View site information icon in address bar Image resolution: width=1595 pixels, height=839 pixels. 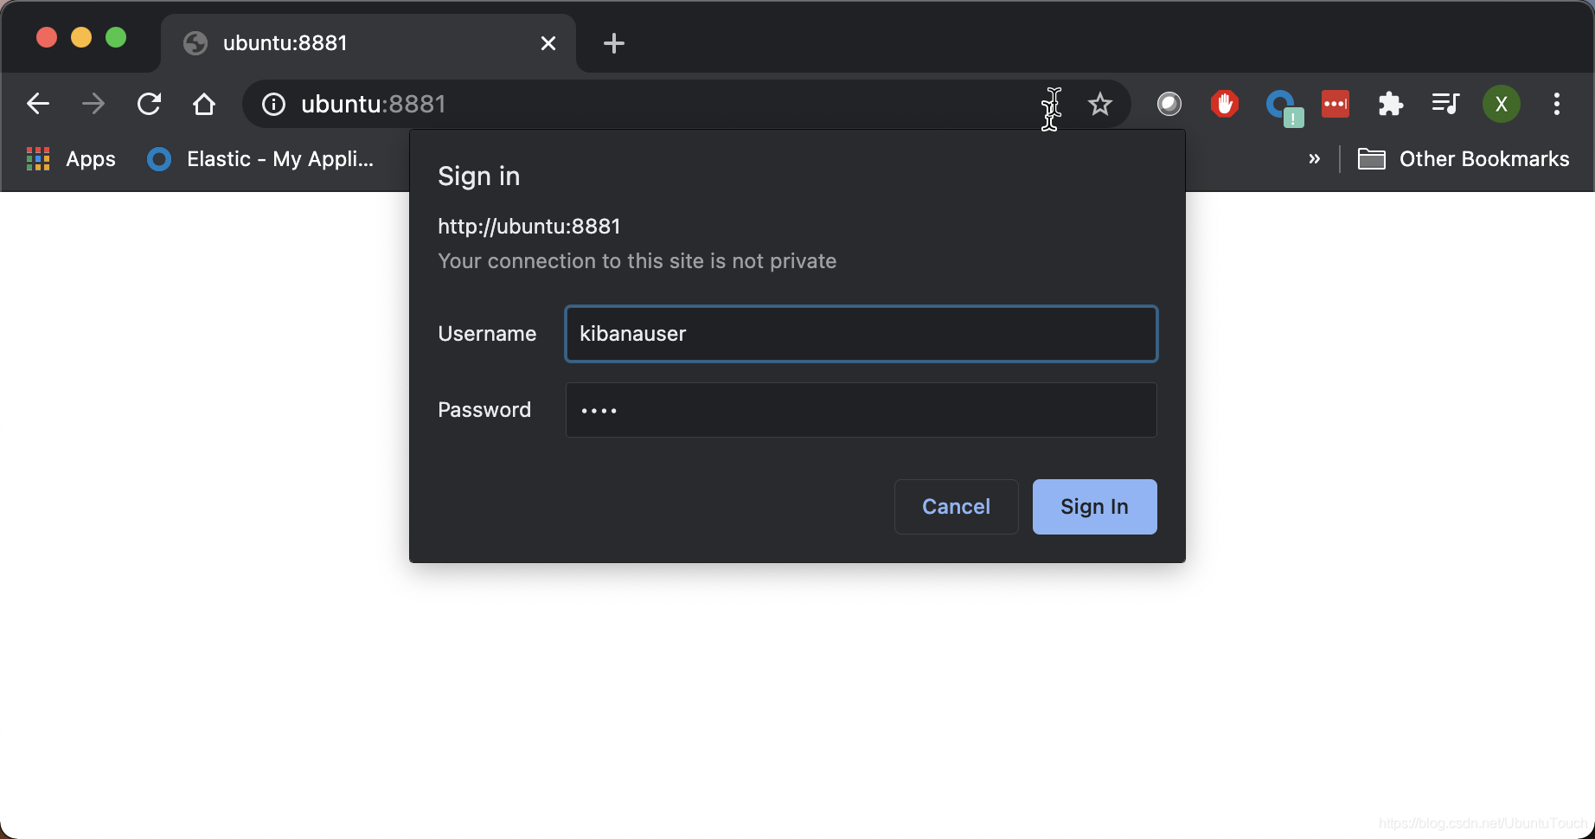pos(273,105)
